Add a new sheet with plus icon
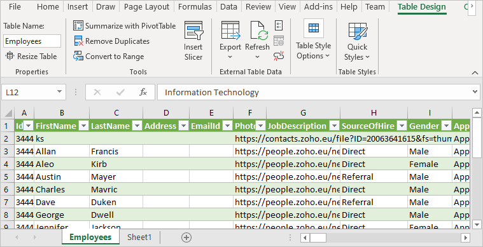This screenshot has height=247, width=483. pos(186,237)
